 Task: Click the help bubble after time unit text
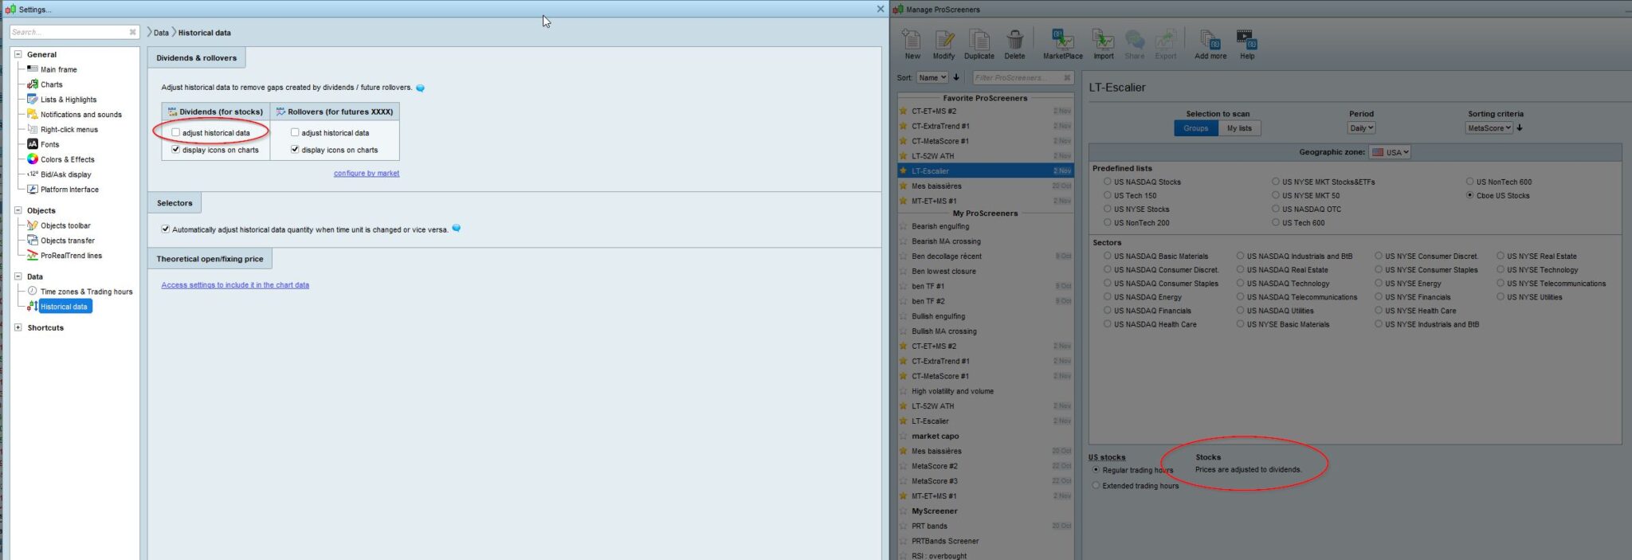click(x=456, y=229)
